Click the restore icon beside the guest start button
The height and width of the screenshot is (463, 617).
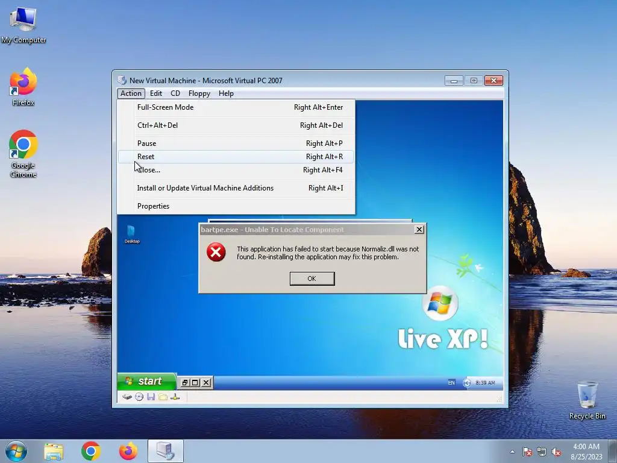click(184, 382)
